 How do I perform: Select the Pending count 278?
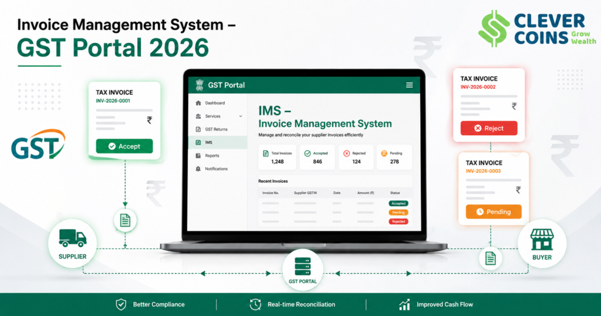pyautogui.click(x=394, y=162)
